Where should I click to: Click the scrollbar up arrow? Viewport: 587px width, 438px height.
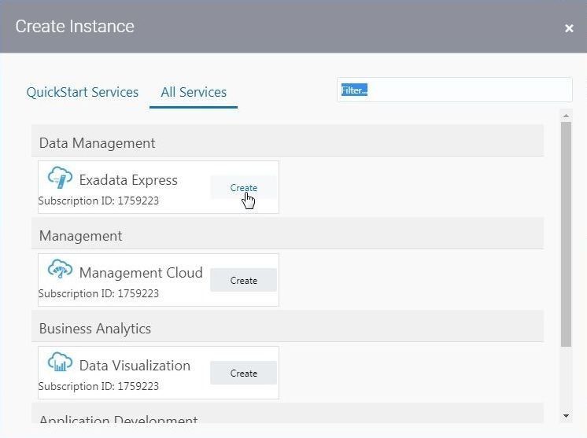click(x=566, y=116)
